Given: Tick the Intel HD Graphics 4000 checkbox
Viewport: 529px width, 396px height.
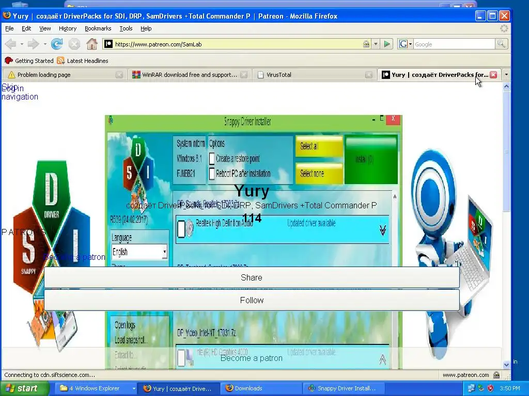Looking at the screenshot, I should point(181,358).
